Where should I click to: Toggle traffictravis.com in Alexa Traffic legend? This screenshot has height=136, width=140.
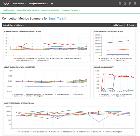(77, 94)
